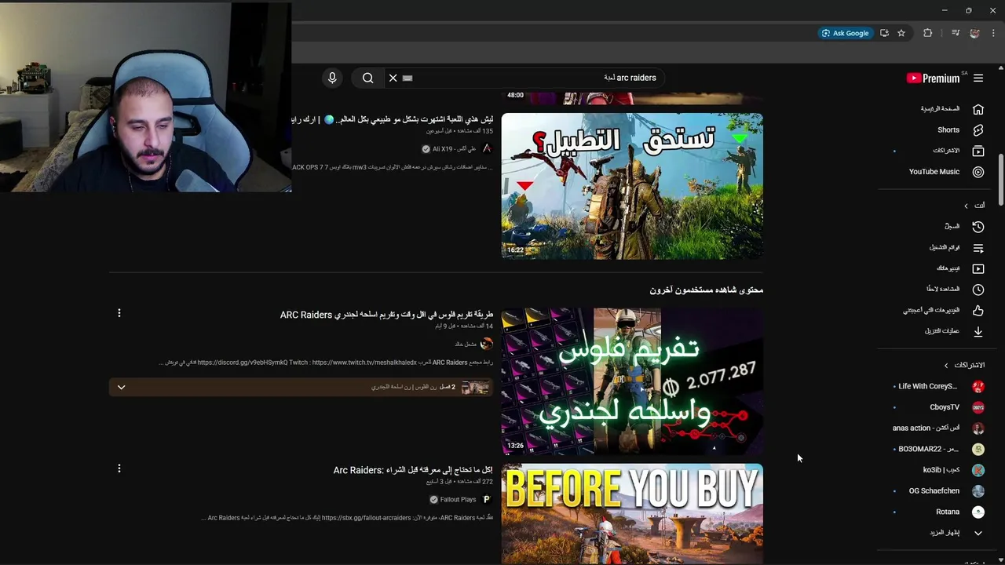Open Chrome extensions puzzle icon
Screen dimensions: 1005x565
pos(928,33)
